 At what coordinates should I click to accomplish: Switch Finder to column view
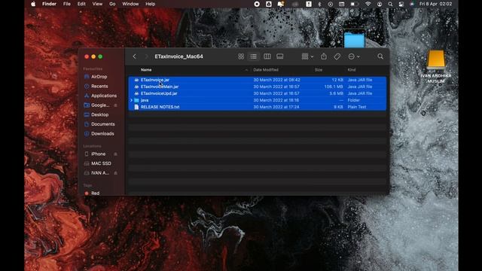pos(267,56)
